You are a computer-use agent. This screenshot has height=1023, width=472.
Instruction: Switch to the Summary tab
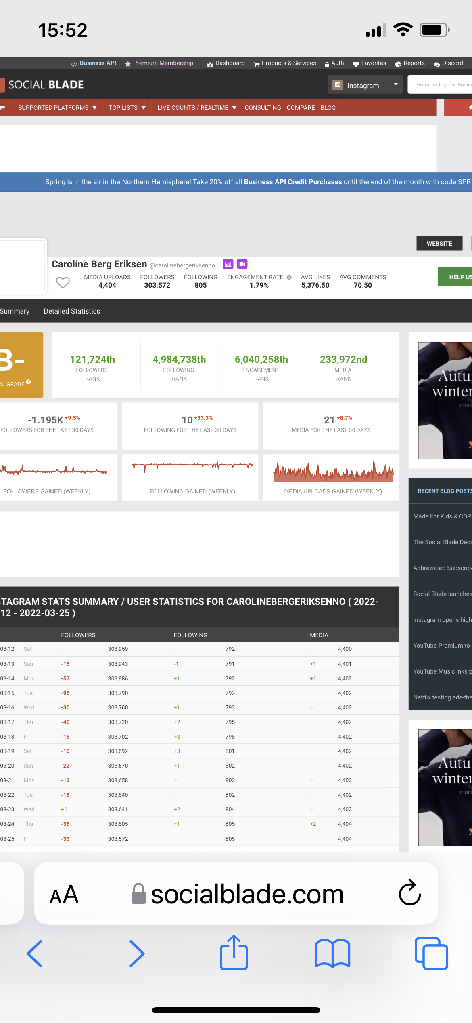pos(15,311)
